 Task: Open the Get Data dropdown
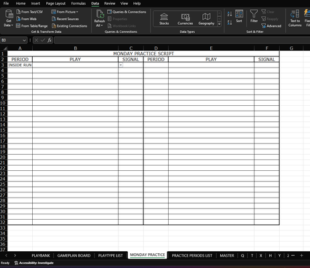(x=9, y=18)
